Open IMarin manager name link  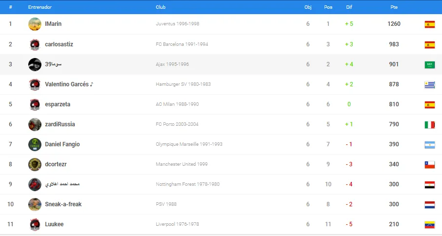(53, 24)
